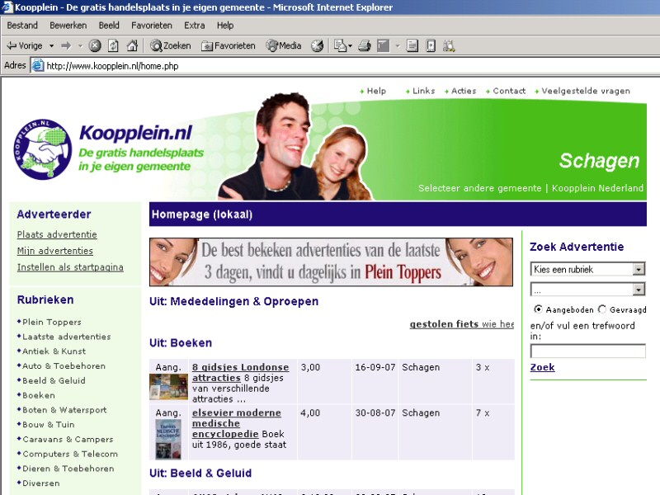Image resolution: width=660 pixels, height=495 pixels.
Task: Click the last toolbar icon after Research
Action: tap(449, 45)
